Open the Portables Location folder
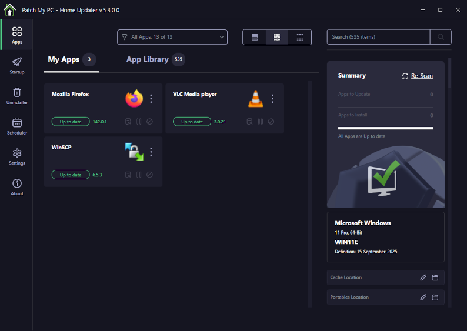This screenshot has height=331, width=467. tap(435, 297)
